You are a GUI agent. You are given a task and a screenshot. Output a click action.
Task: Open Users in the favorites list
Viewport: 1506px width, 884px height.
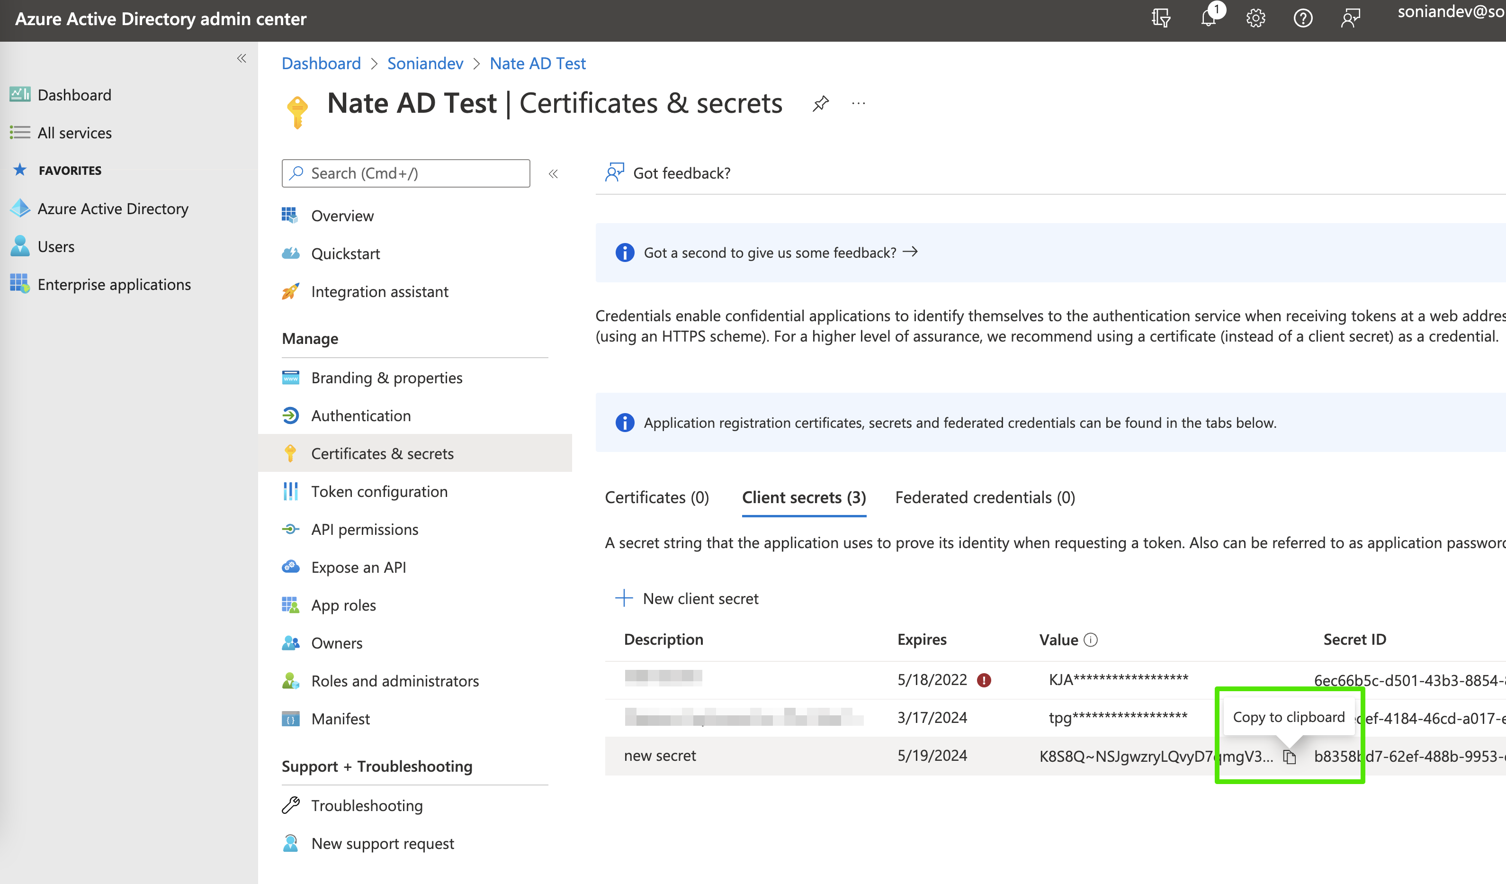(55, 246)
